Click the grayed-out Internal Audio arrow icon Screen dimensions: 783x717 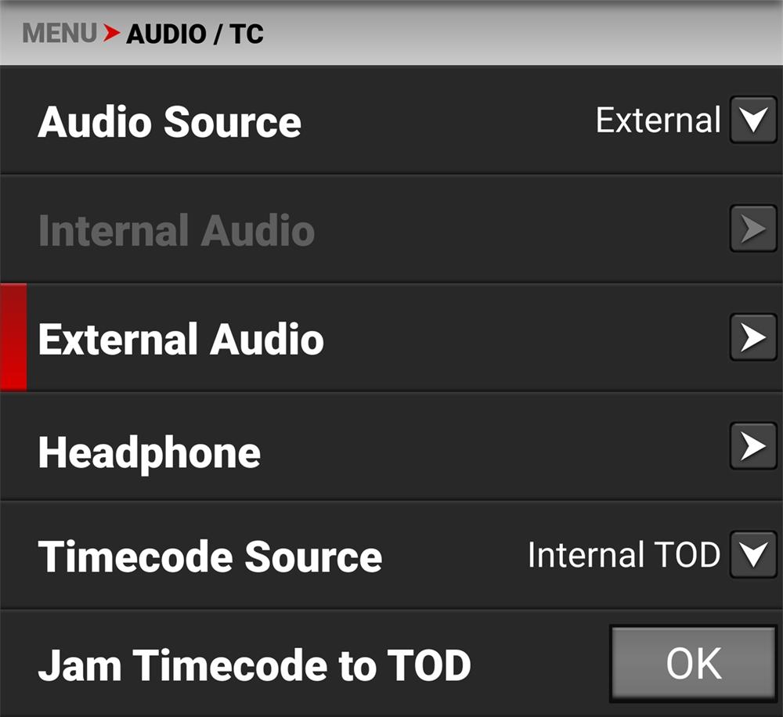753,229
